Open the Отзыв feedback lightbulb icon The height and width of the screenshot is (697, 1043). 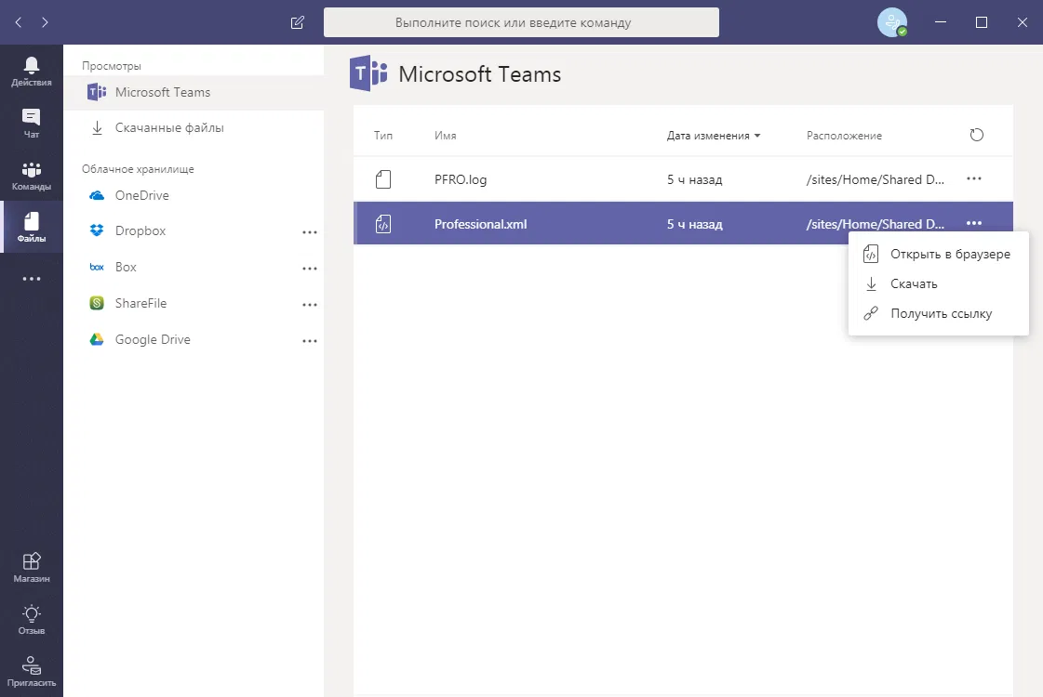tap(32, 619)
